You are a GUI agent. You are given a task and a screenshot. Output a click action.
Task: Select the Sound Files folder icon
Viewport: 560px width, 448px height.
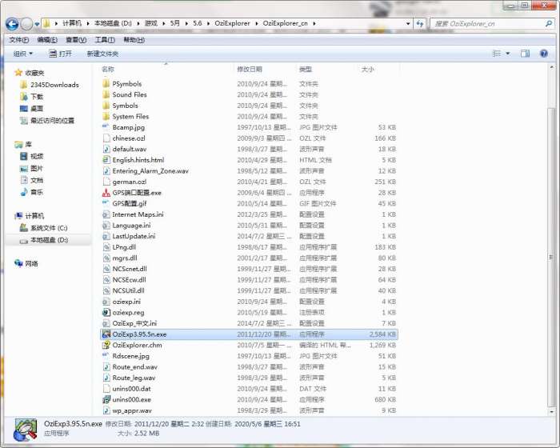106,94
